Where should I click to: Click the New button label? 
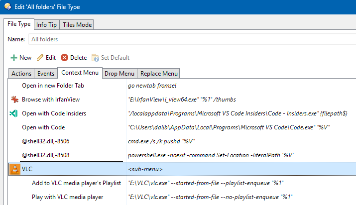point(25,58)
